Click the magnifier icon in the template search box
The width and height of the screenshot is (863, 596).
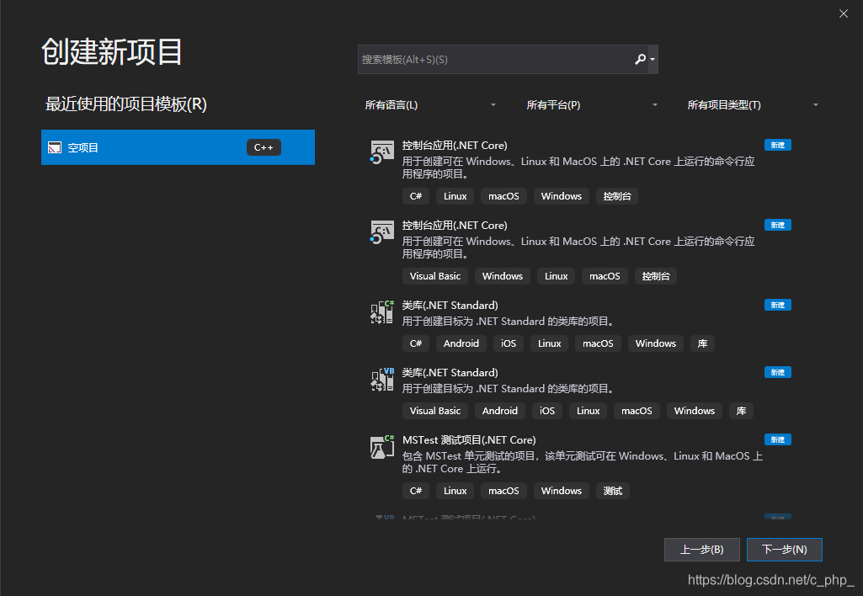pyautogui.click(x=640, y=60)
